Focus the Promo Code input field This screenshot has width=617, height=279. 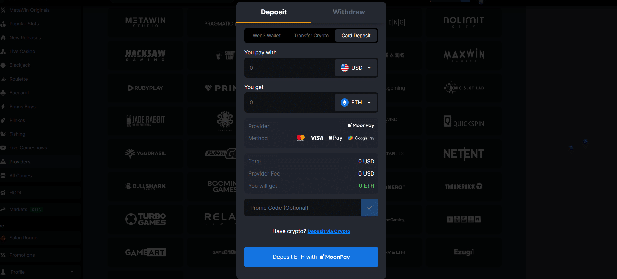pyautogui.click(x=302, y=208)
